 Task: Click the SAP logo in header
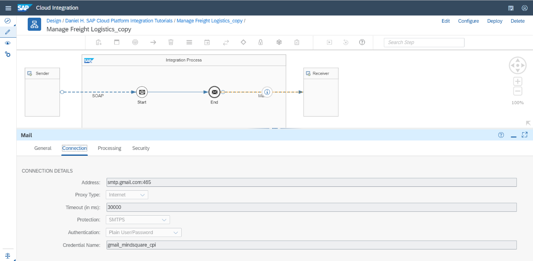point(24,8)
